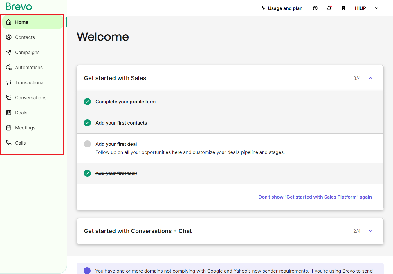Collapse the Get started with Sales section
Image resolution: width=393 pixels, height=274 pixels.
tap(371, 78)
